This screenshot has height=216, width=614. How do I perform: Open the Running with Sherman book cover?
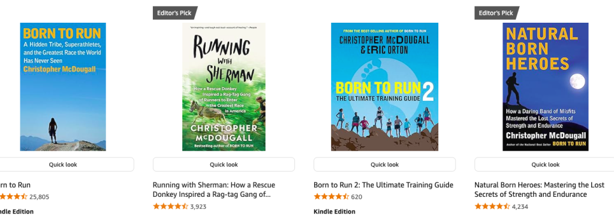coord(224,87)
